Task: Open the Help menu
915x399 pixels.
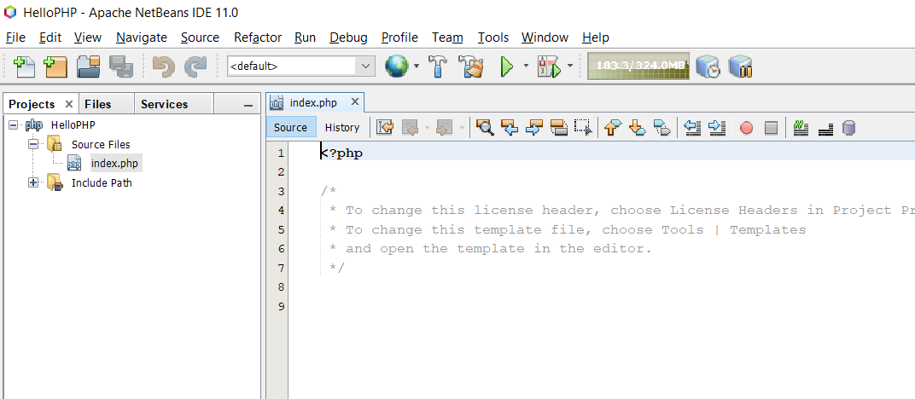Action: pyautogui.click(x=596, y=38)
